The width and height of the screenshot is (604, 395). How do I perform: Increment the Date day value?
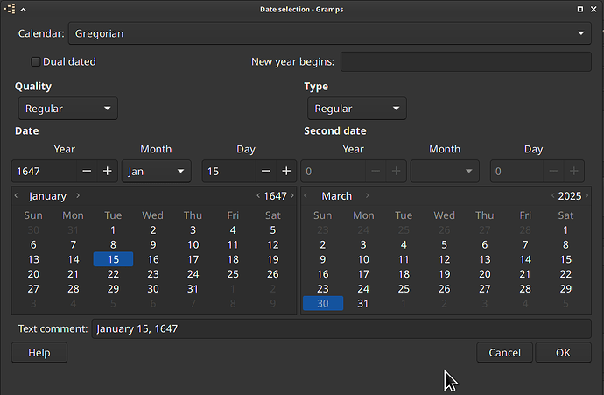(286, 171)
